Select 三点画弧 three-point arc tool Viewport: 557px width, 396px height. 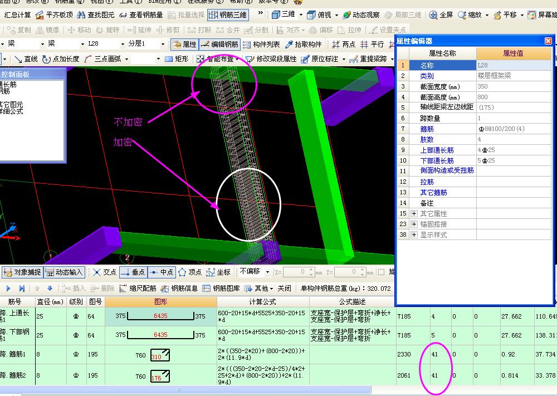(102, 59)
